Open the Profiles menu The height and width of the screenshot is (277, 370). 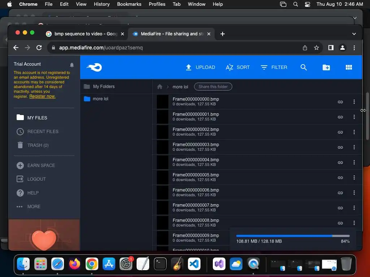[157, 4]
